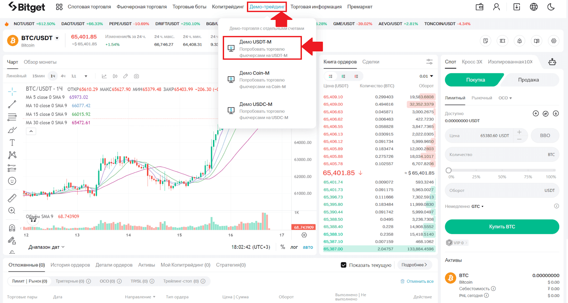Select the trend line drawing tool
Viewport: 568px width, 303px height.
click(12, 104)
